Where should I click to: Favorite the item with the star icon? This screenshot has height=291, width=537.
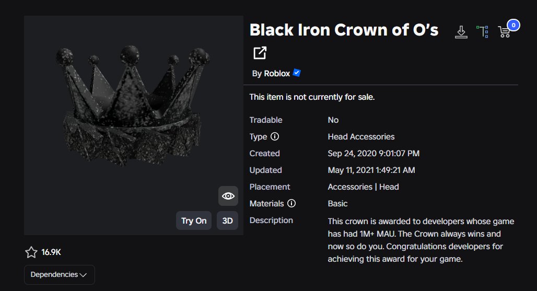click(x=31, y=253)
